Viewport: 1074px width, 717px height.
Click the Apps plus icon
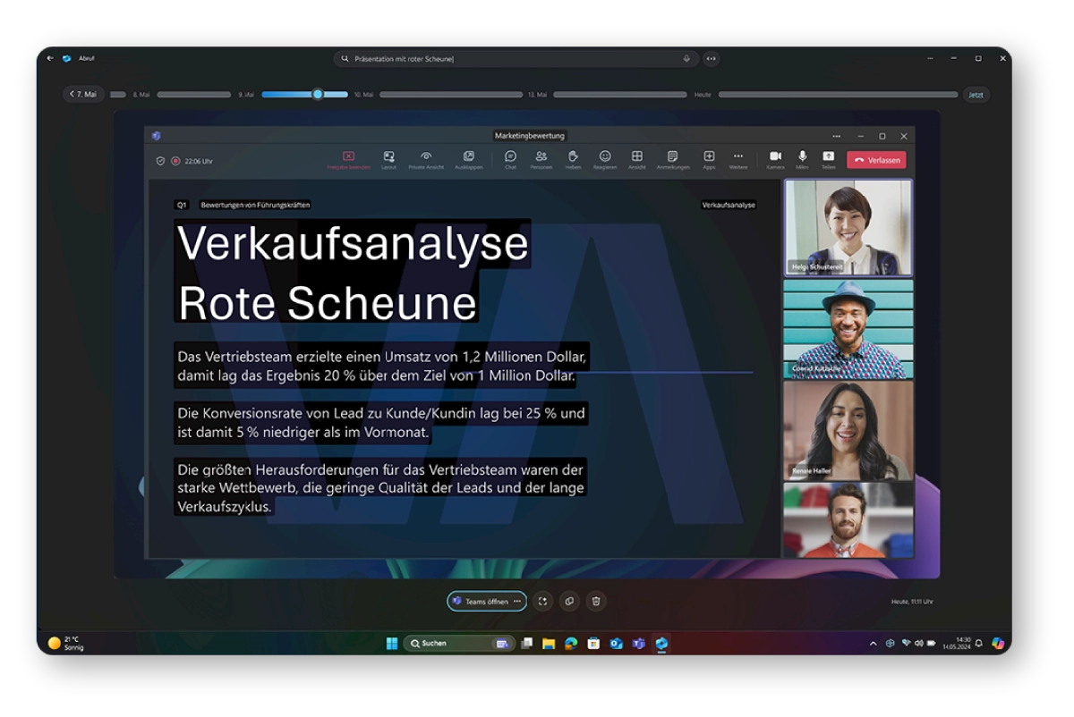[x=709, y=157]
